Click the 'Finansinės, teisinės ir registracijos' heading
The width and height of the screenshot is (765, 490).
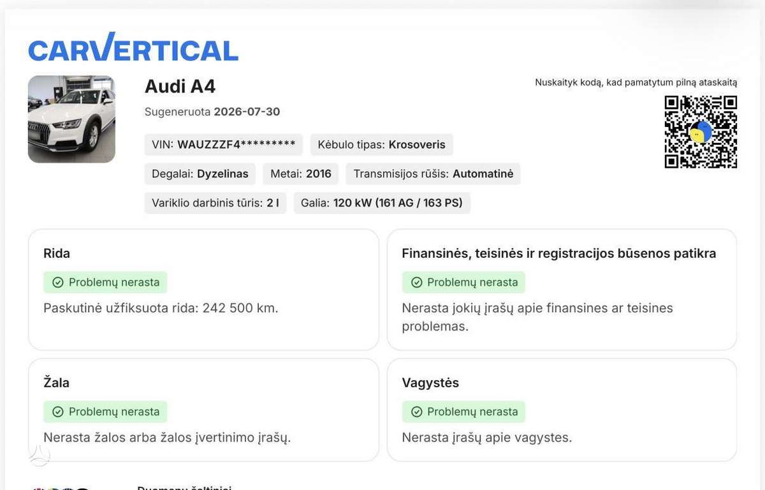pos(559,253)
